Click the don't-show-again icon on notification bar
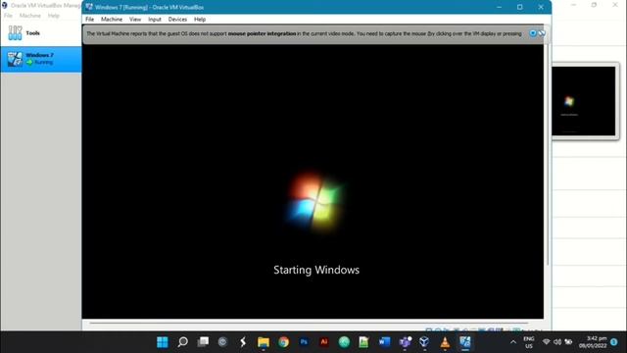The width and height of the screenshot is (627, 353). pos(542,33)
